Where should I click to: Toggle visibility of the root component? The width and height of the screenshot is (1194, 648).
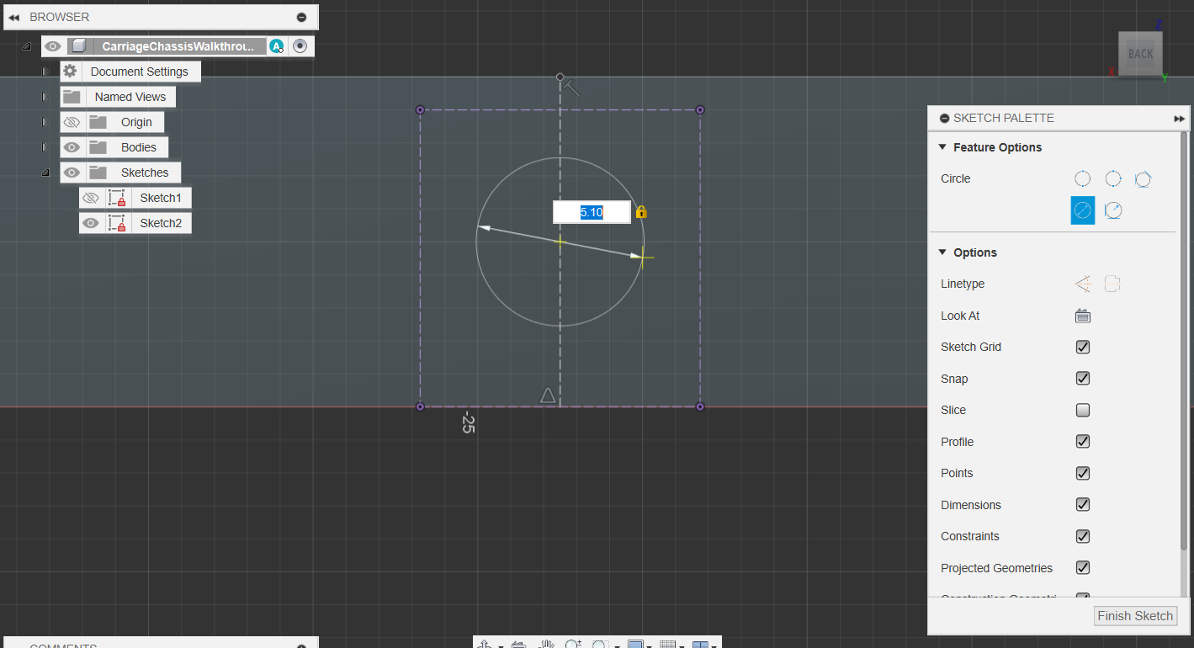[53, 46]
